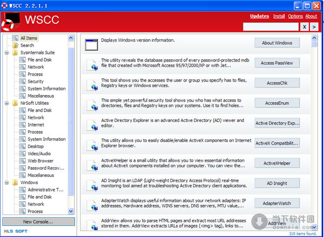Launch Access PassView button
Image resolution: width=324 pixels, height=237 pixels.
pos(277,63)
